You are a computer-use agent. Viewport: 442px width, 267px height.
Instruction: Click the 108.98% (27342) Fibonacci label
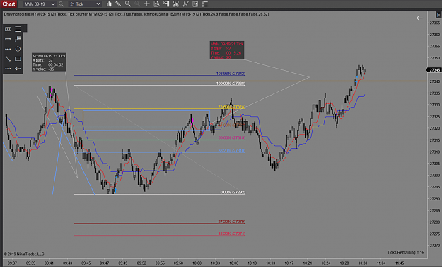click(x=231, y=74)
